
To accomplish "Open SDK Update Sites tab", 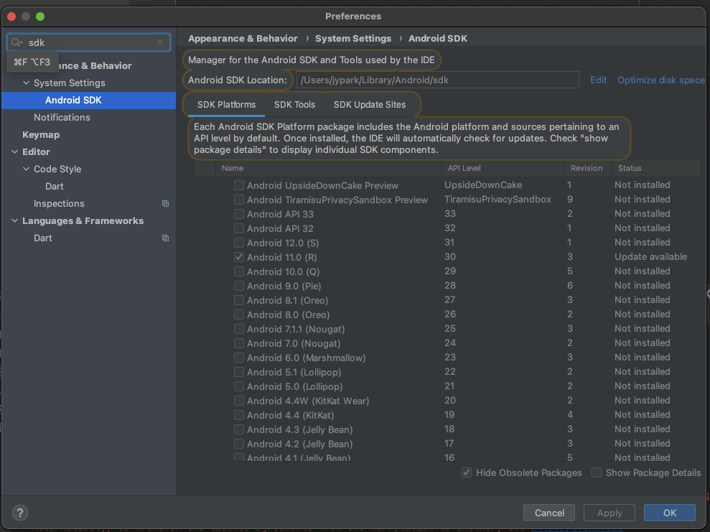I will 370,105.
